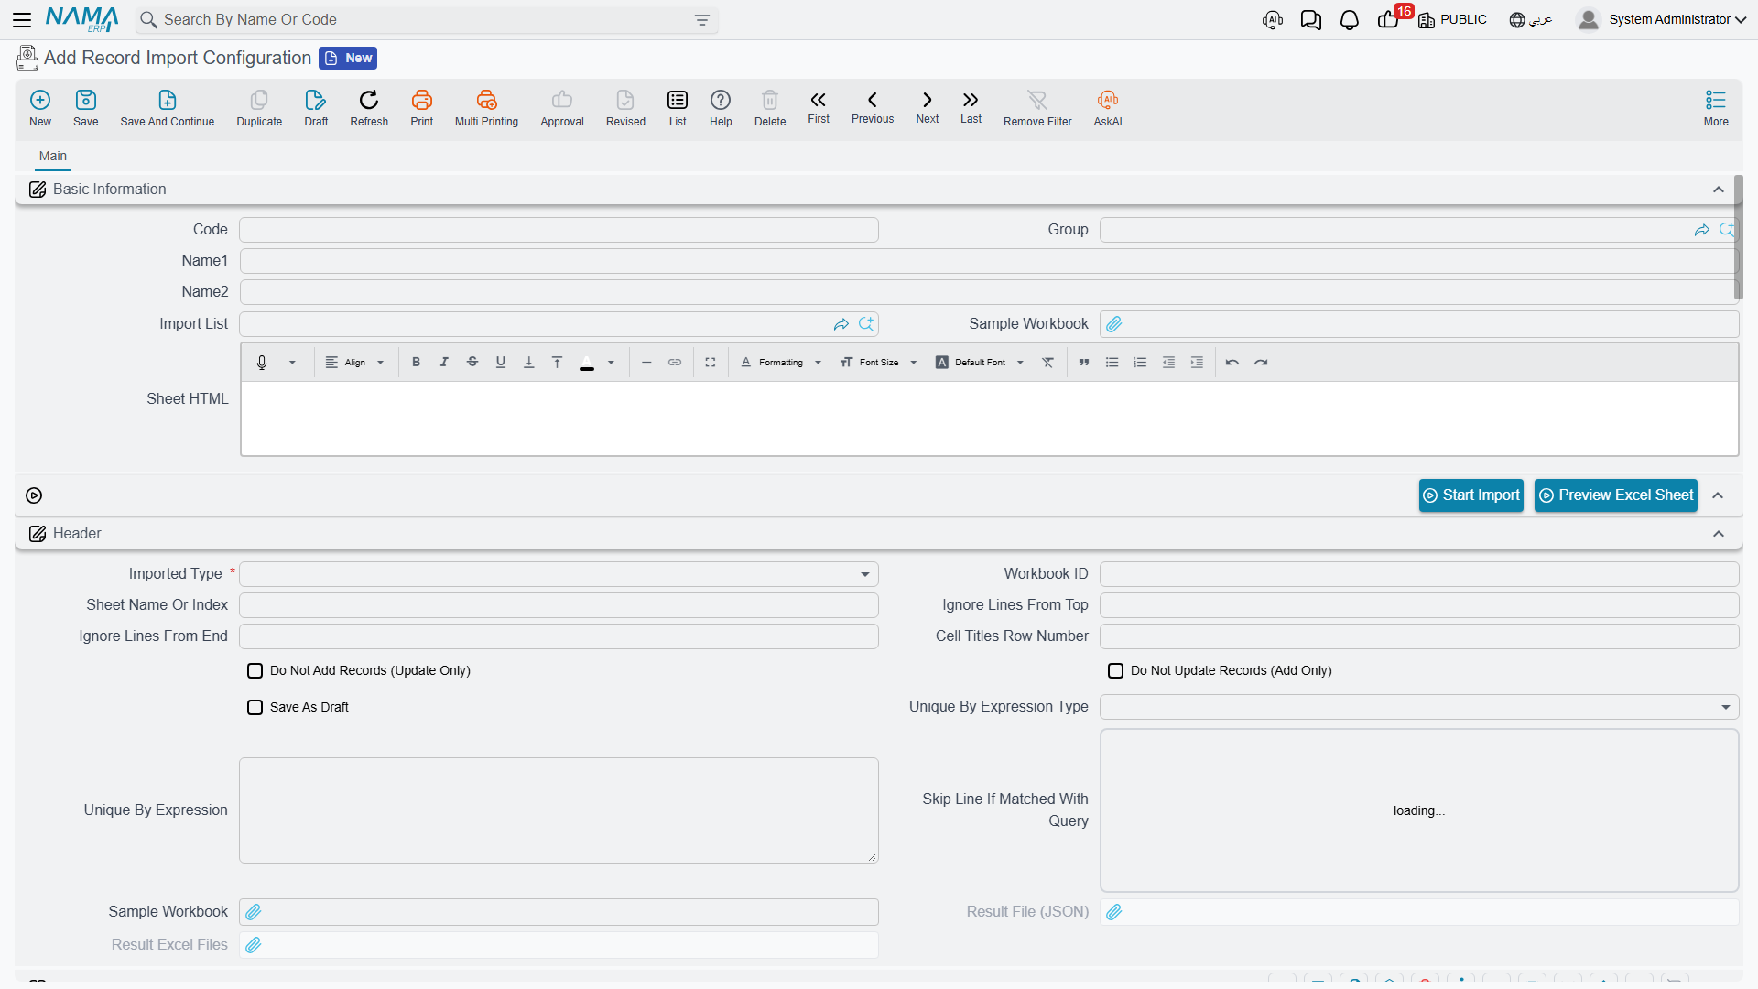Click redo in Sheet HTML editor
This screenshot has height=989, width=1758.
tap(1261, 363)
